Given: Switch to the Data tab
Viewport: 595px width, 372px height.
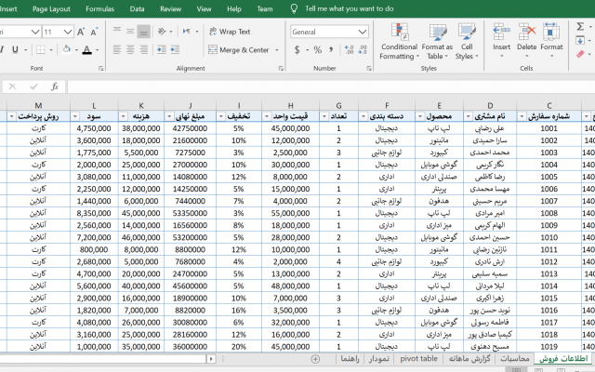Looking at the screenshot, I should 137,9.
